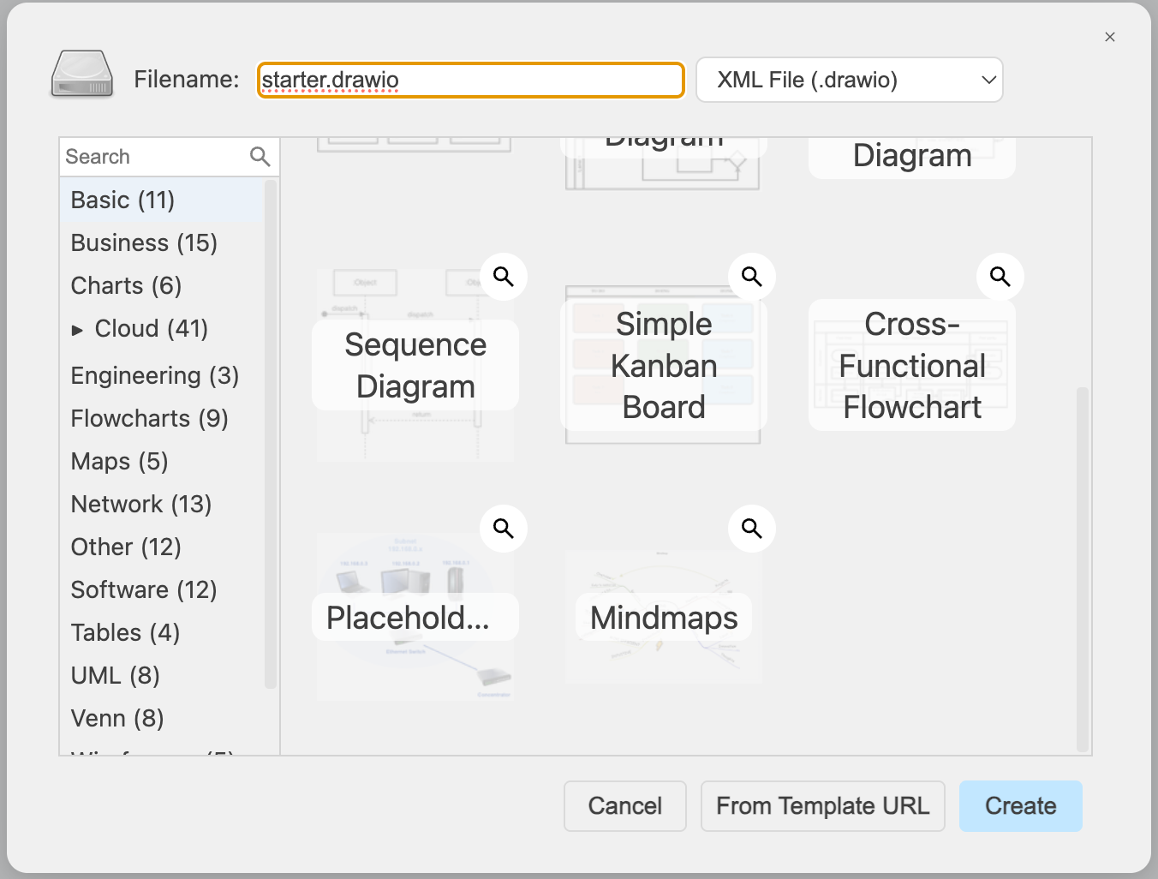Click the search icon in template search box

click(x=260, y=157)
